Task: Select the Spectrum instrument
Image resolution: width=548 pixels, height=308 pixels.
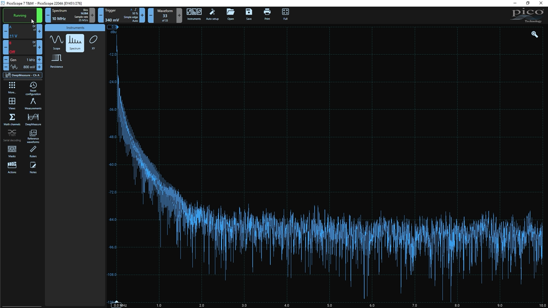Action: click(x=75, y=42)
